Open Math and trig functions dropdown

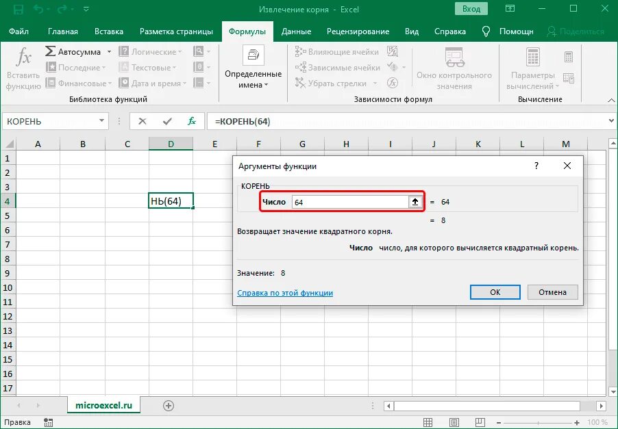tap(203, 67)
